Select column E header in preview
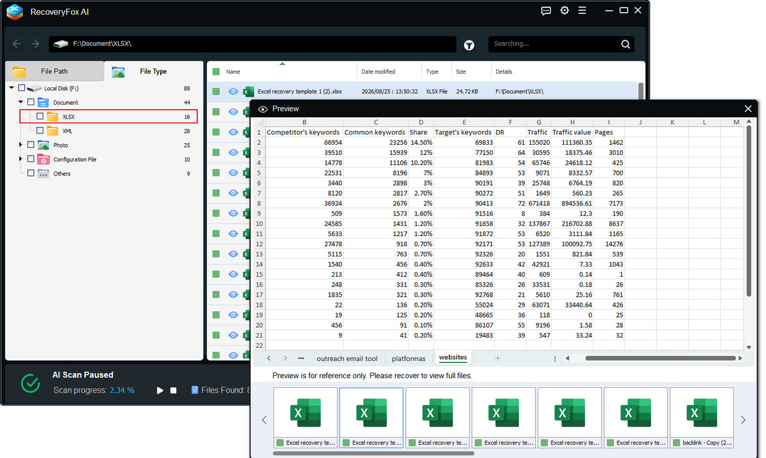The width and height of the screenshot is (766, 458). click(464, 122)
